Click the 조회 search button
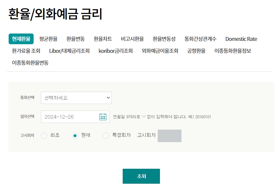This screenshot has width=279, height=193. tap(141, 176)
